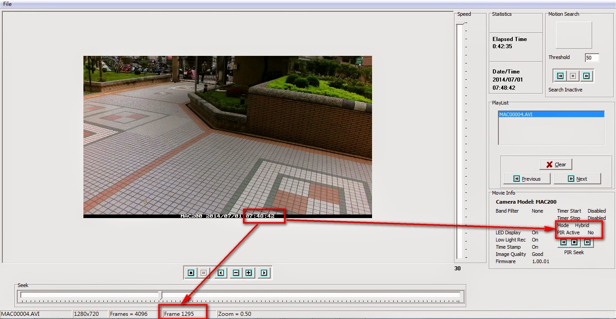
Task: Click the Motion Search preview box
Action: [574, 35]
